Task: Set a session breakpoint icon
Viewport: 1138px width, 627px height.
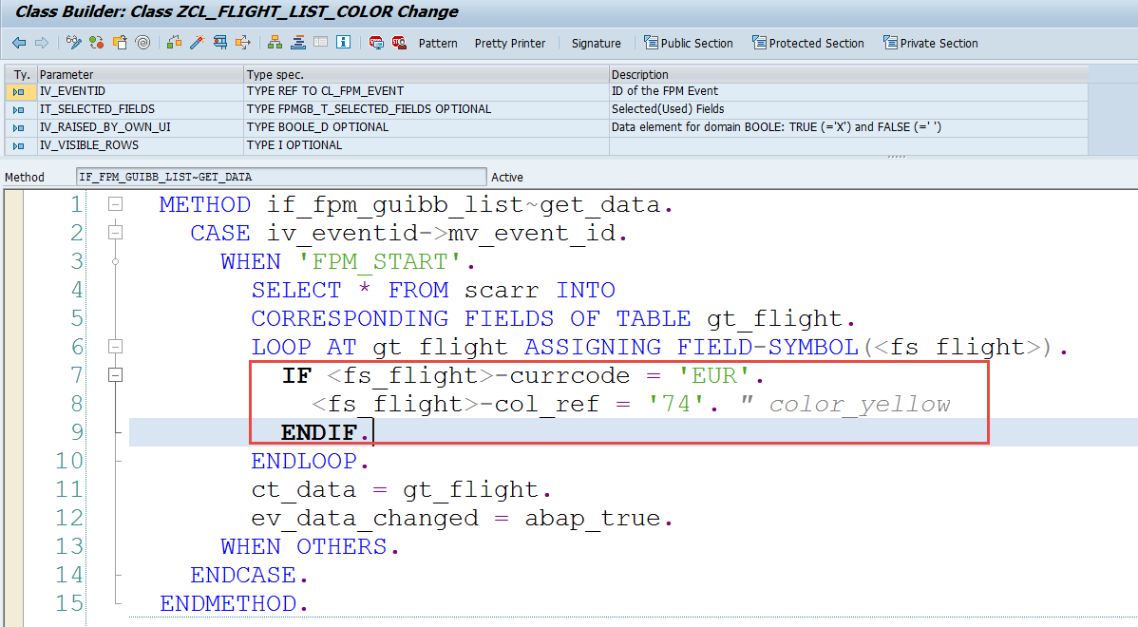Action: (377, 42)
